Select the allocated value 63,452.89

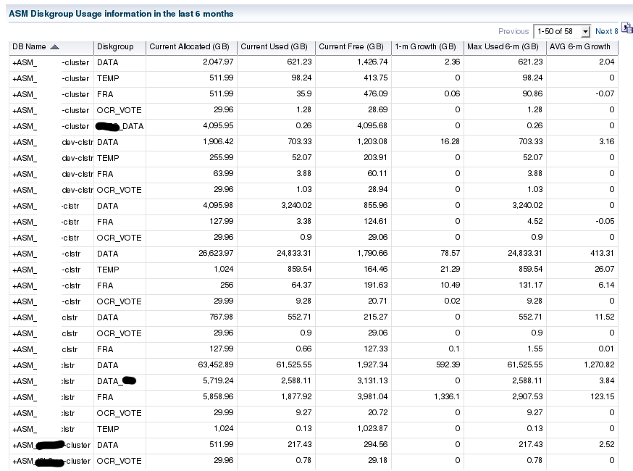[216, 364]
